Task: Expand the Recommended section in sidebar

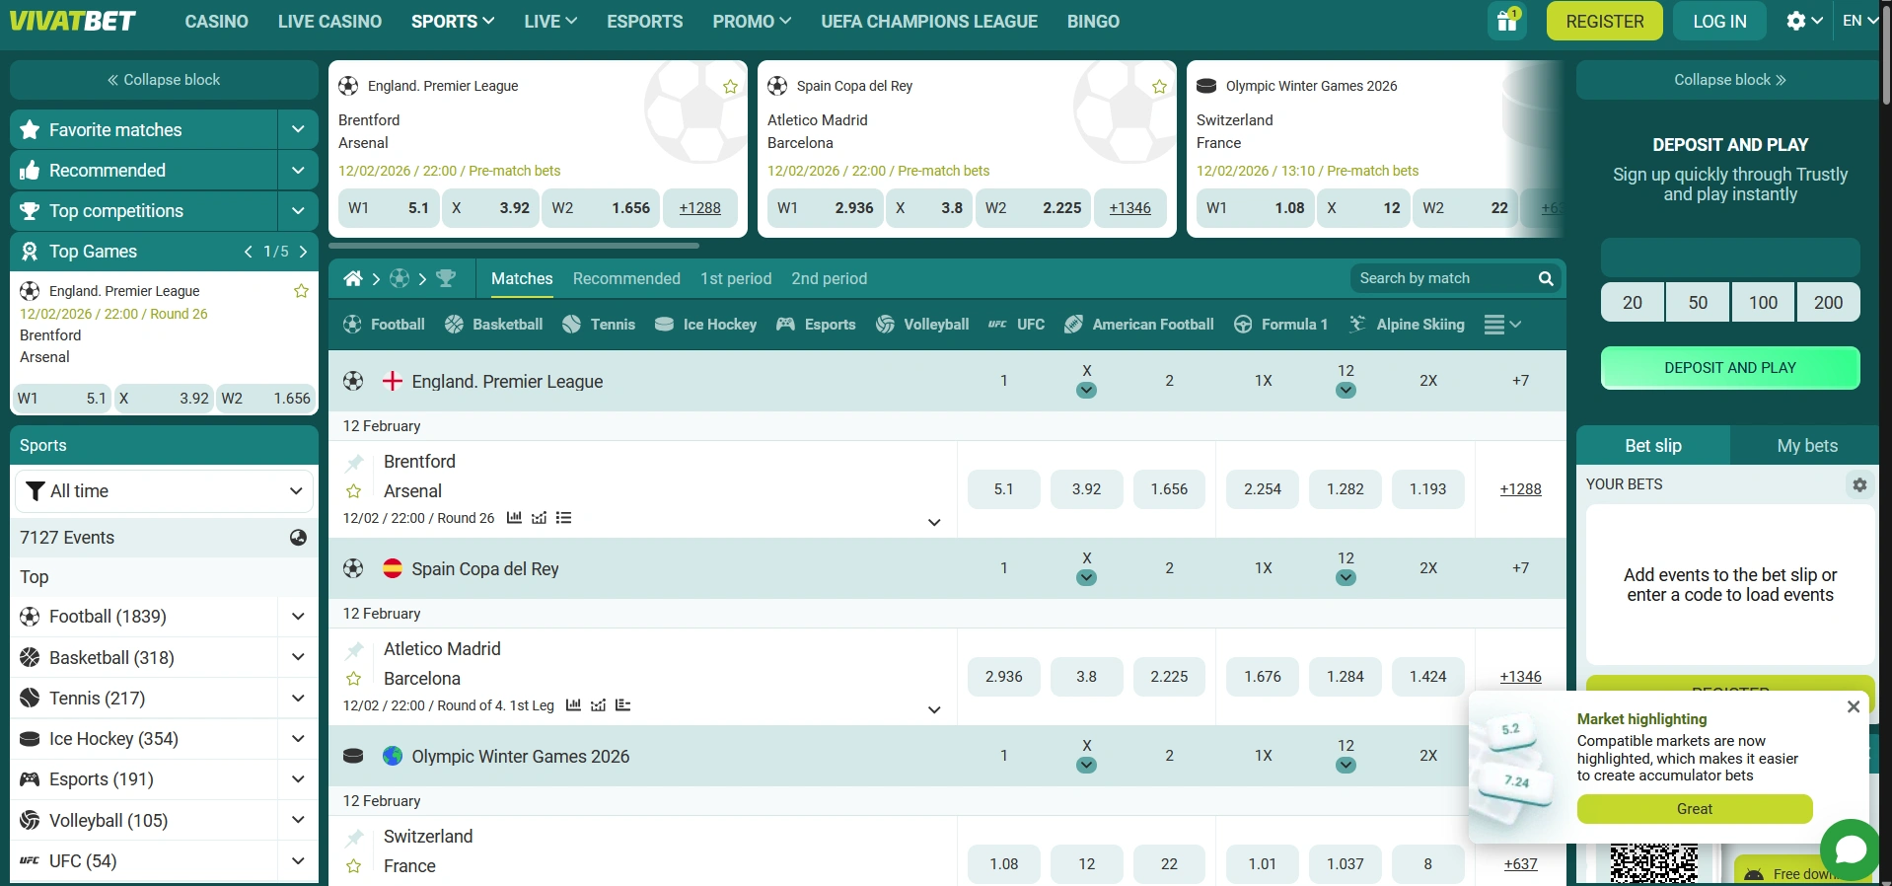Action: coord(298,170)
